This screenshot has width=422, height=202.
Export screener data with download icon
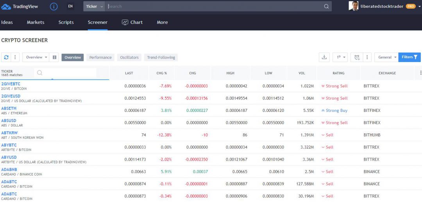pos(324,57)
